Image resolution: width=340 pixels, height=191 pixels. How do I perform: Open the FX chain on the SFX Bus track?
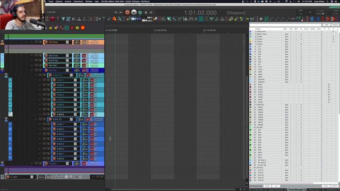(x=84, y=42)
